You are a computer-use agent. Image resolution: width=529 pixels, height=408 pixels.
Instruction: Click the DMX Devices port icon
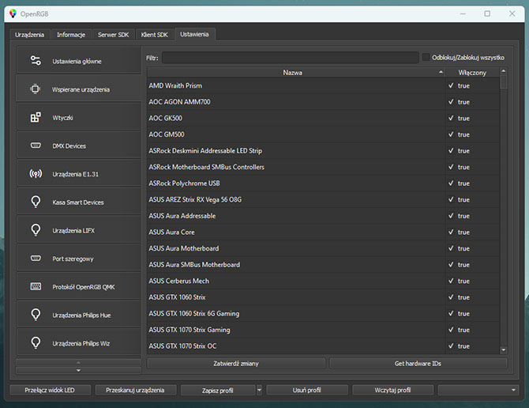[36, 145]
